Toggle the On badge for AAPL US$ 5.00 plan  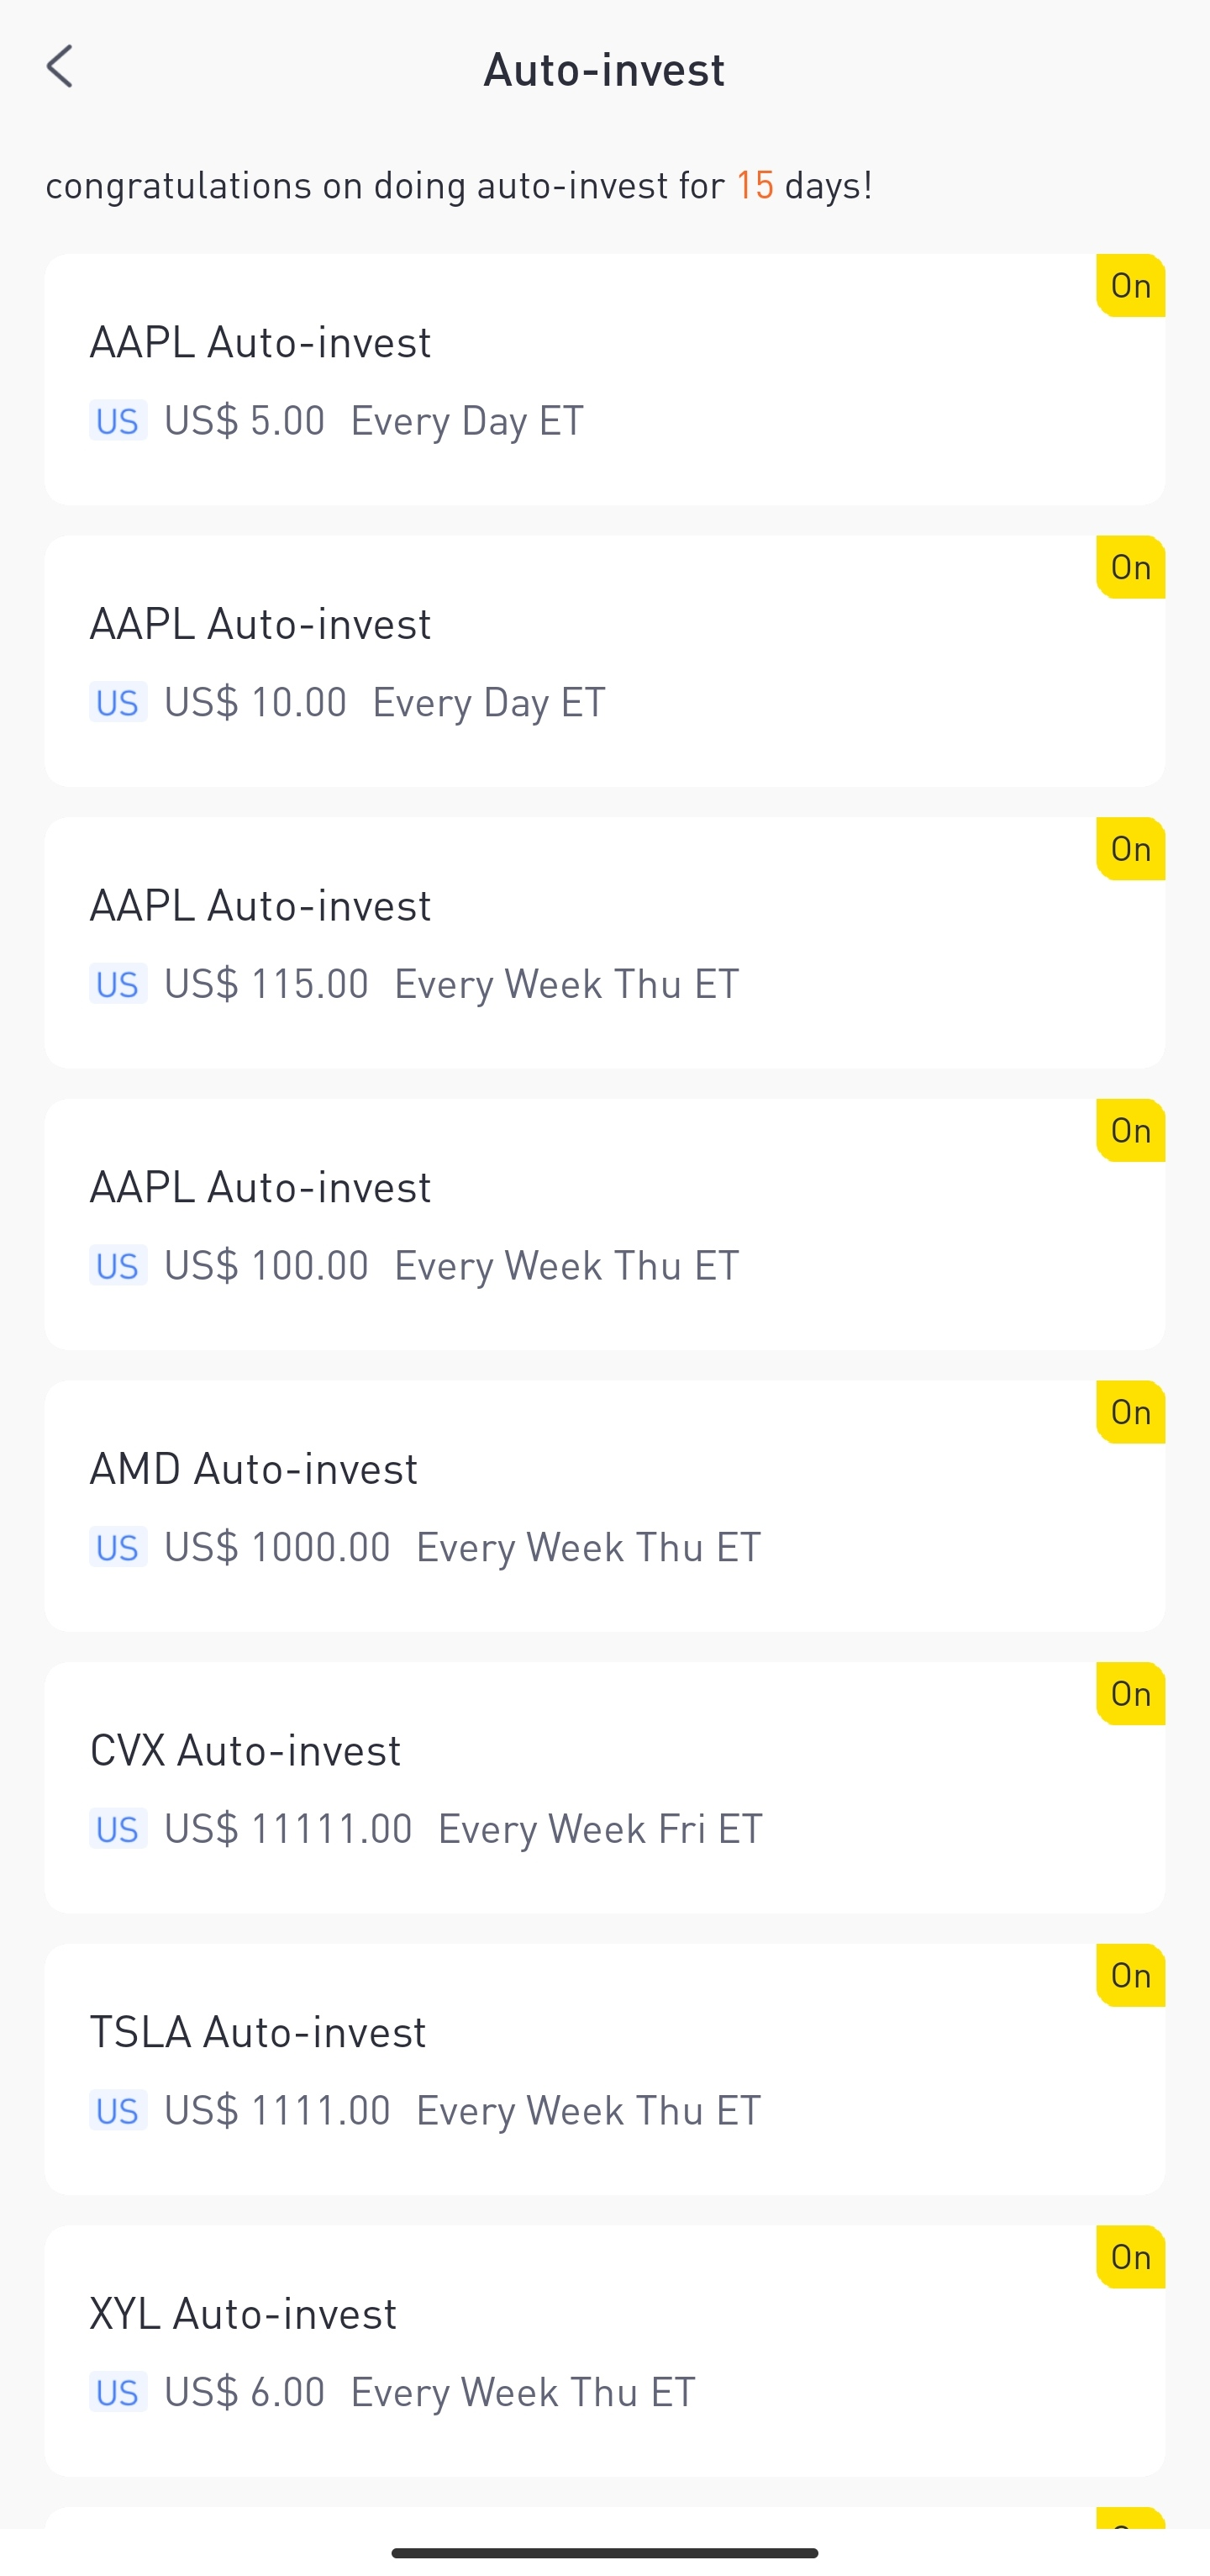coord(1130,286)
